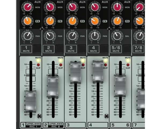This screenshot has height=129, width=161.
Task: Click the channel 1 MUTE button
Action: (26, 49)
